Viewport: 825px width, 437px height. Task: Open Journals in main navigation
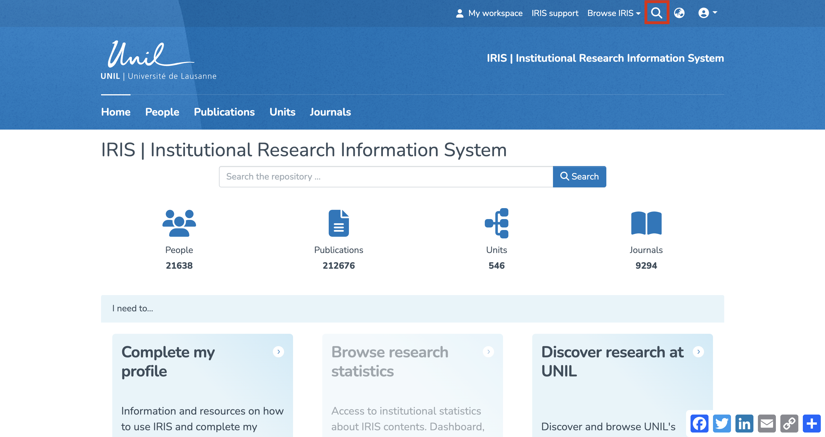pos(330,112)
